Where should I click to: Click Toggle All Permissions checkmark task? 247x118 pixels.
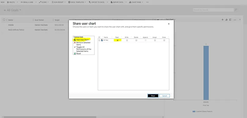pyautogui.click(x=75, y=47)
